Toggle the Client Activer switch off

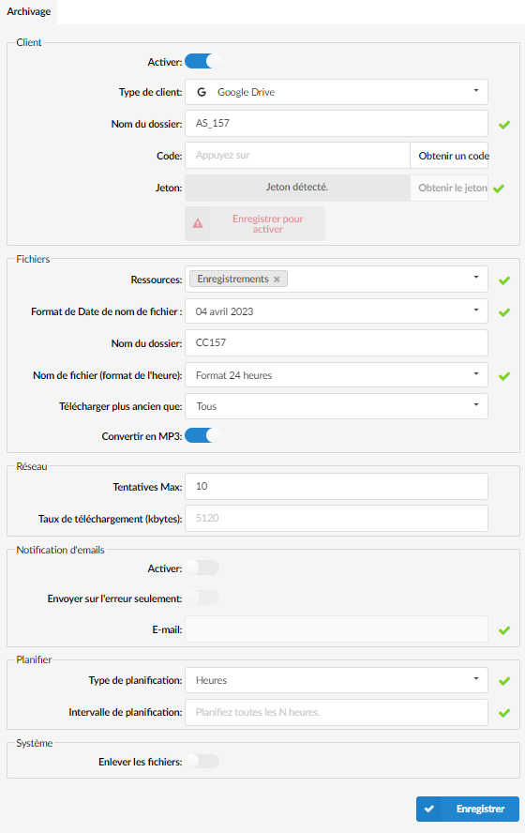point(202,62)
